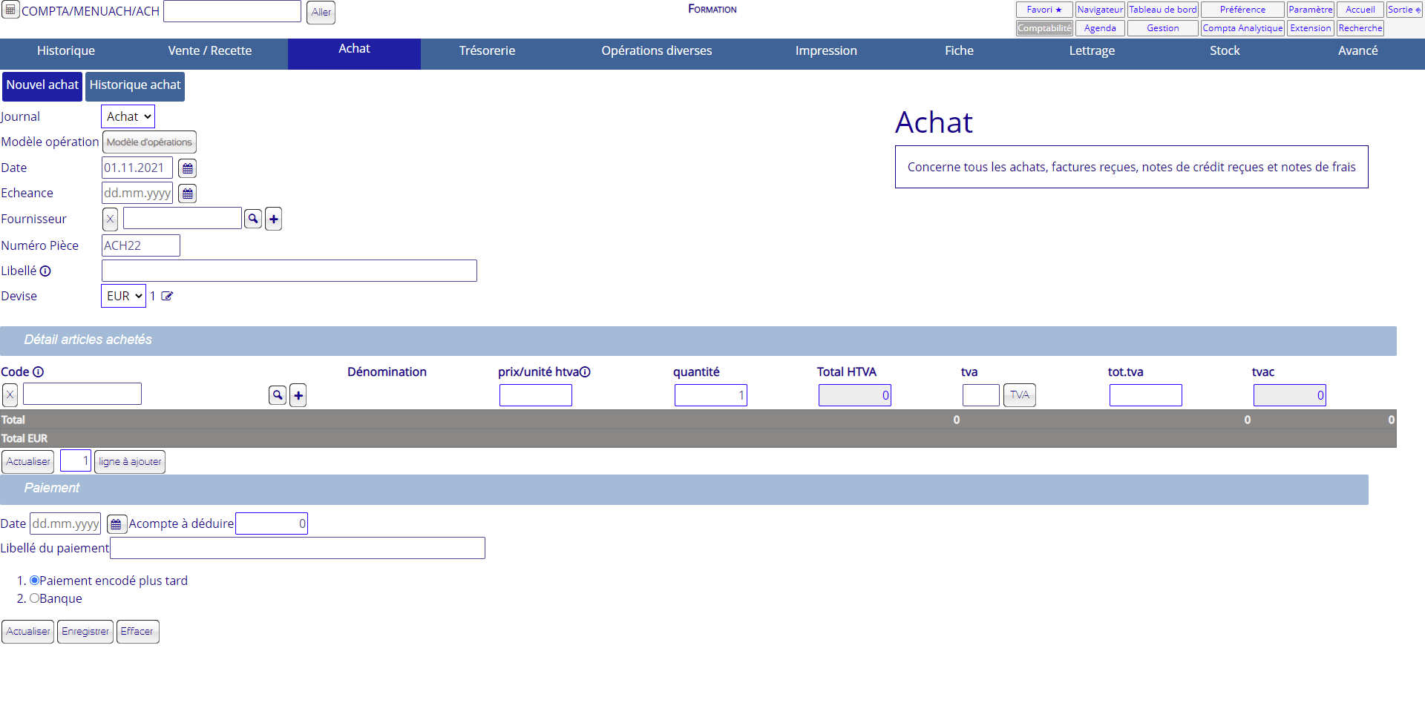Focus the Libellé text input field
The width and height of the screenshot is (1425, 717).
point(289,271)
